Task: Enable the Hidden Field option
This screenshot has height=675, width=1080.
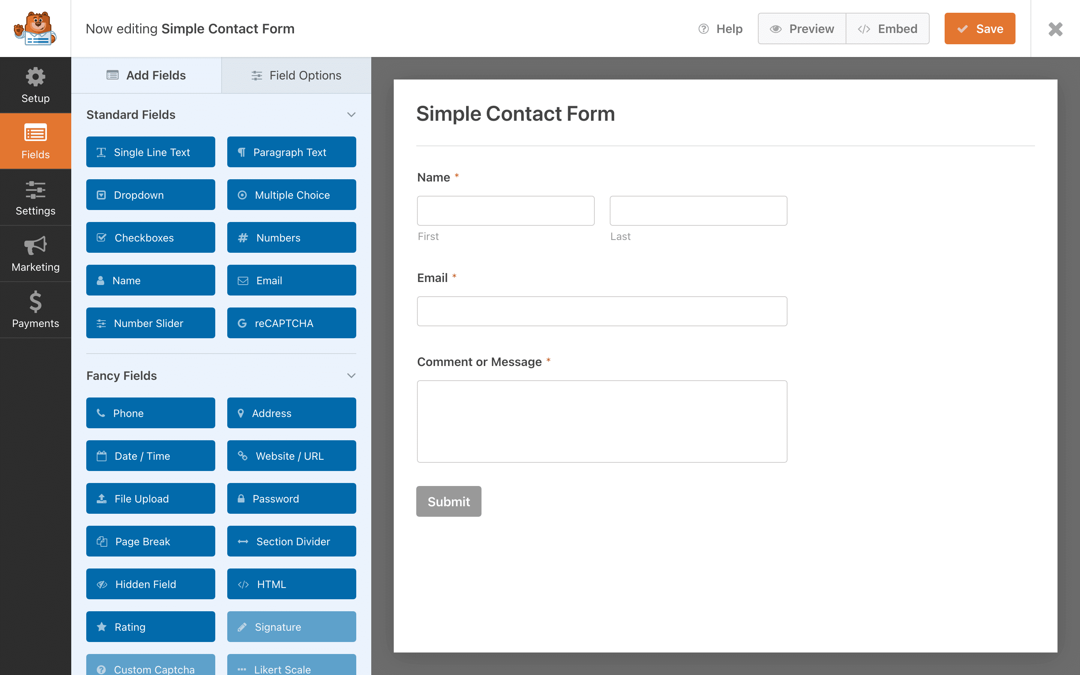Action: (x=151, y=584)
